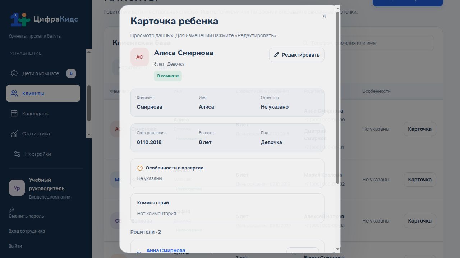The width and height of the screenshot is (460, 258).
Task: Click the dialog's vertical scrollbar thumb
Action: pos(337,98)
